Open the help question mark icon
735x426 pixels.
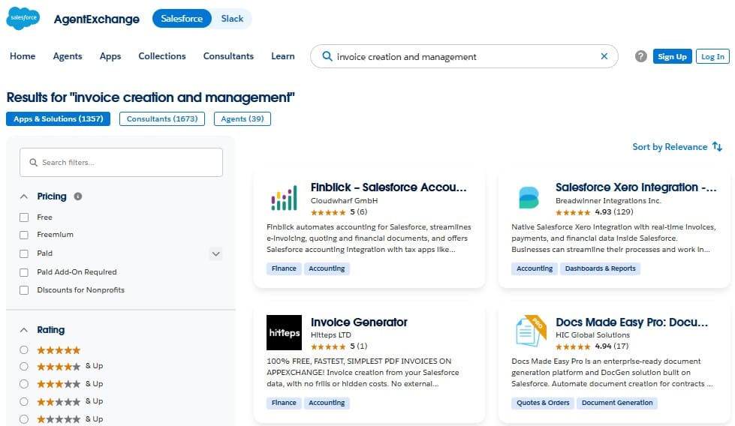(641, 56)
